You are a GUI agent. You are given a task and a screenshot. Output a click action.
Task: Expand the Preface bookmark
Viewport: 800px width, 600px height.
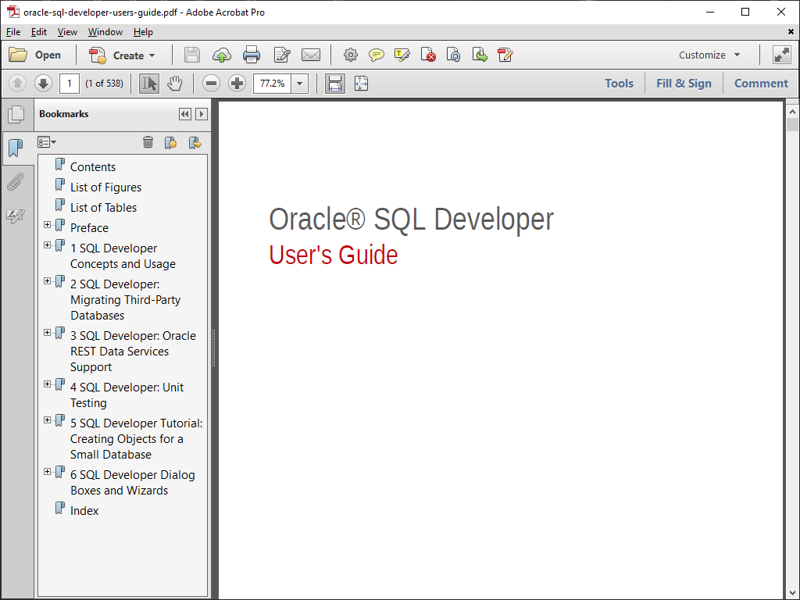point(47,224)
